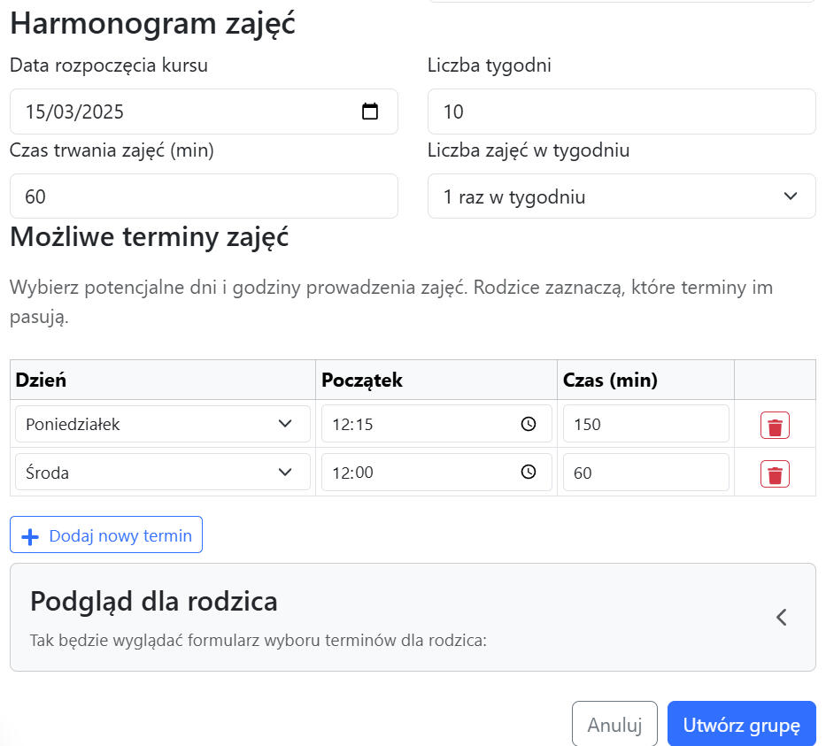Image resolution: width=826 pixels, height=746 pixels.
Task: Edit the Środa duration field showing 60
Action: (645, 473)
